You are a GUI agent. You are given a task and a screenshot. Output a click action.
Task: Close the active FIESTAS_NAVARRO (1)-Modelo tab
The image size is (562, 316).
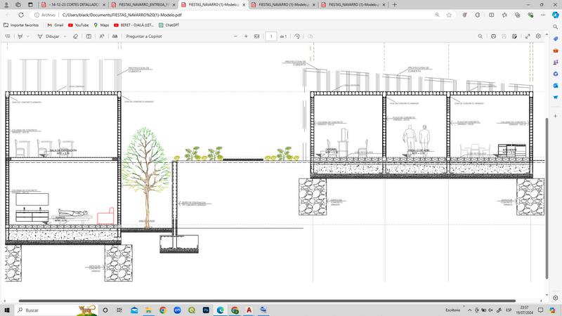pos(244,5)
